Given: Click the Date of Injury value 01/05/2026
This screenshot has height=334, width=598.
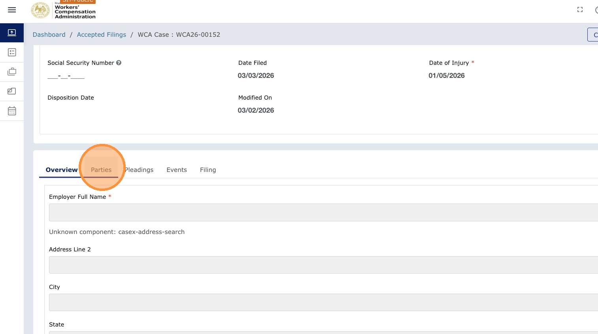Looking at the screenshot, I should [447, 75].
